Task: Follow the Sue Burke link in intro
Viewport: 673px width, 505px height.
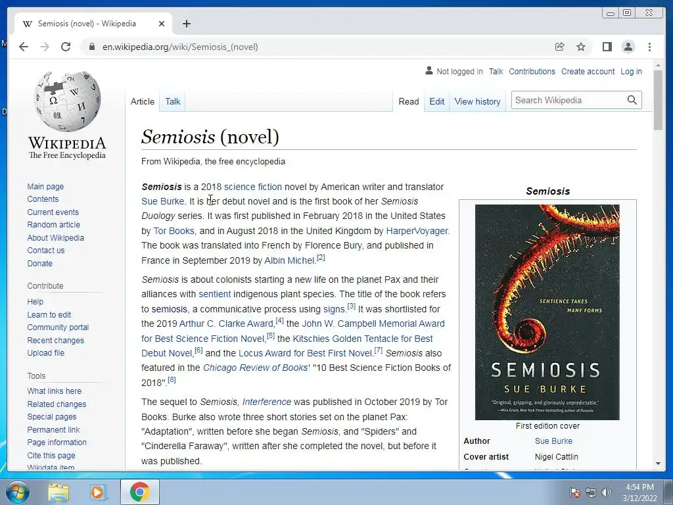Action: 163,201
